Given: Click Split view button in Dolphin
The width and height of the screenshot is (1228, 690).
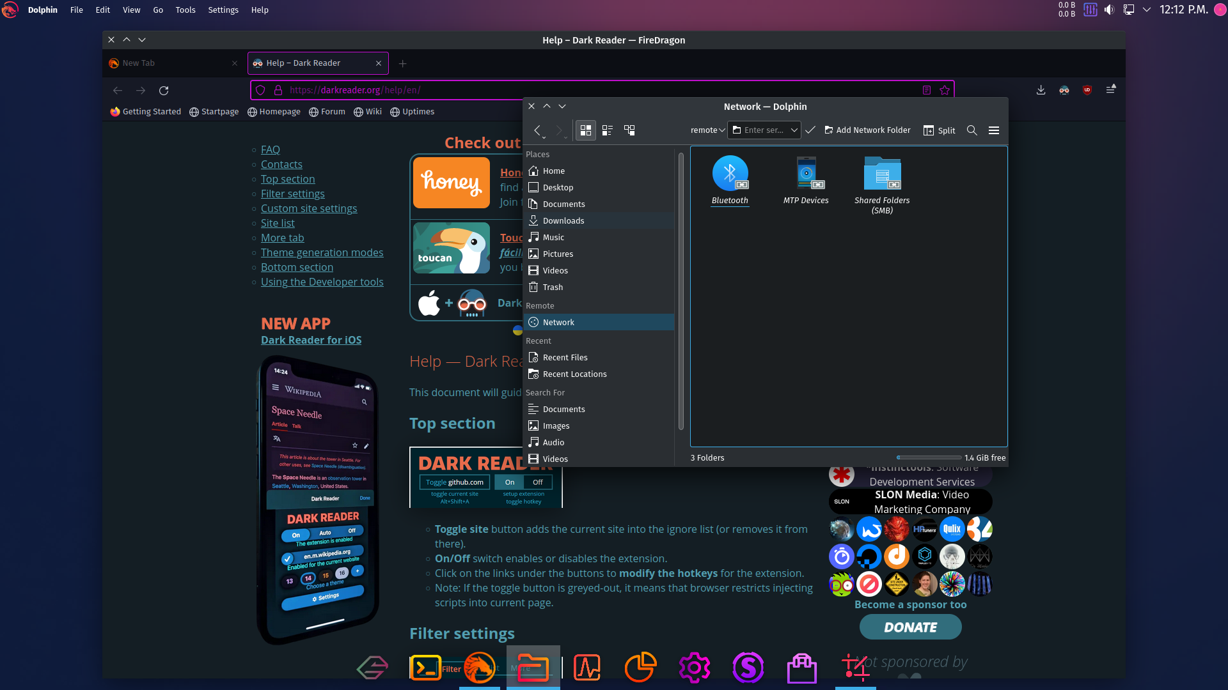Looking at the screenshot, I should click(x=939, y=130).
